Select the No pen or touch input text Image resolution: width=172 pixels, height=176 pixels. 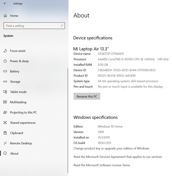[130, 87]
